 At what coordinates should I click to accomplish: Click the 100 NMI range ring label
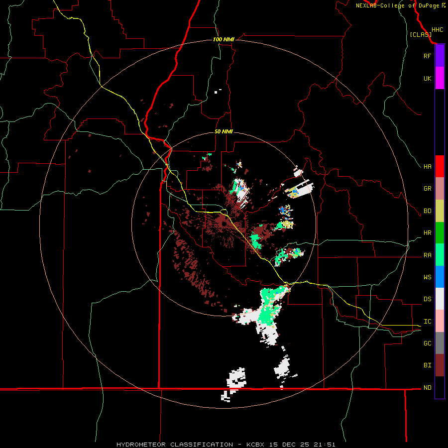(x=224, y=39)
